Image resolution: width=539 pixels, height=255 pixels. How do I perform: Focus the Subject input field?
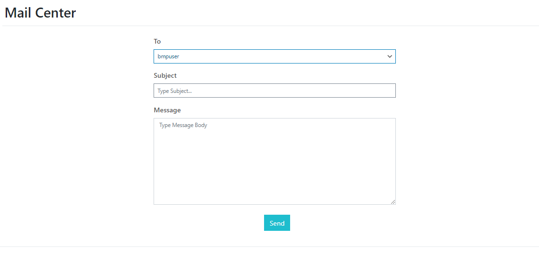tap(274, 91)
